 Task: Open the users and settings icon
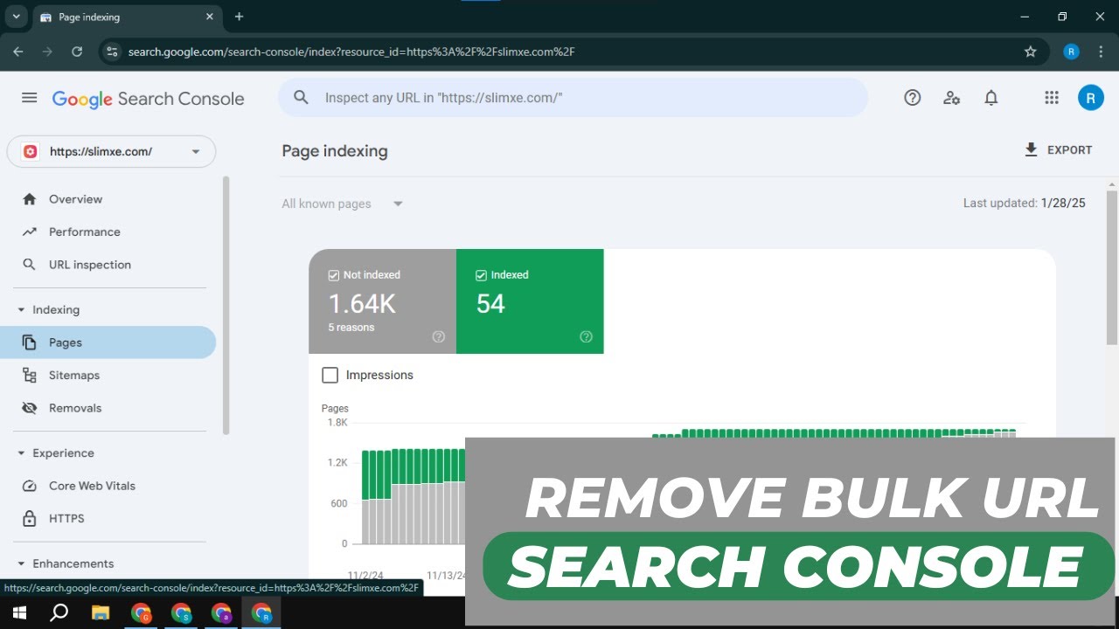coord(952,98)
